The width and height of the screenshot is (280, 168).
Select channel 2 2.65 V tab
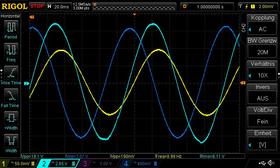point(58,163)
